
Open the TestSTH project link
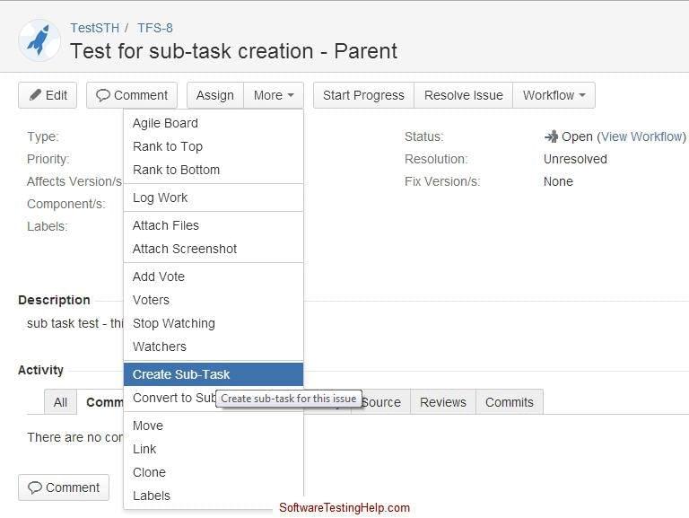click(94, 28)
